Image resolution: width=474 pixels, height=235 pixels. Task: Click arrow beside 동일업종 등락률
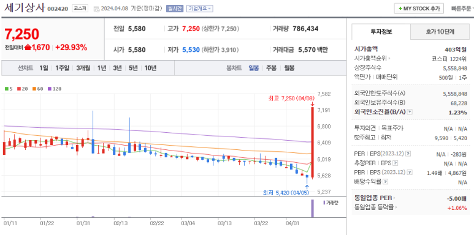[x=397, y=207]
